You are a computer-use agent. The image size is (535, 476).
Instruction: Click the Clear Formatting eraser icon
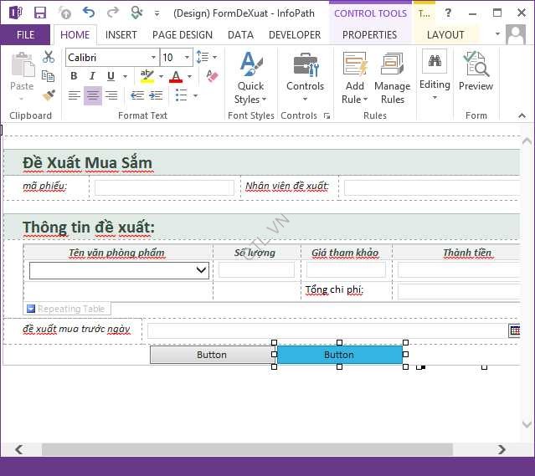[x=211, y=77]
